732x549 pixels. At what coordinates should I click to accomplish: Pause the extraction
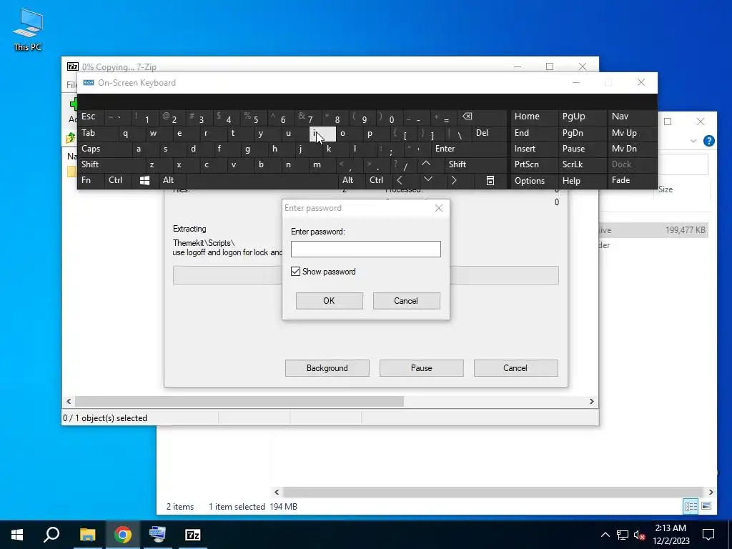422,368
